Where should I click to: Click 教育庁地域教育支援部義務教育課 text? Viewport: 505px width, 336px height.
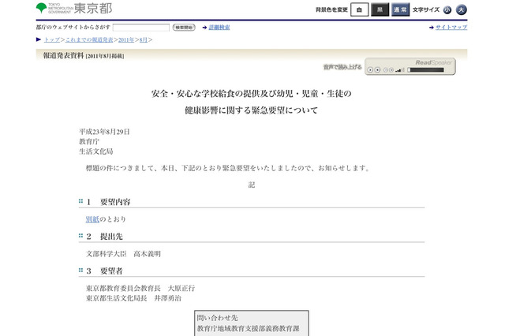[249, 329]
